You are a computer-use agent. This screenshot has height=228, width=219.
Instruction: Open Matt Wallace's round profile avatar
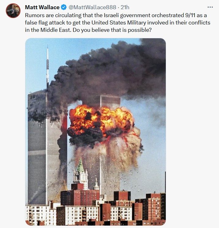(x=13, y=11)
